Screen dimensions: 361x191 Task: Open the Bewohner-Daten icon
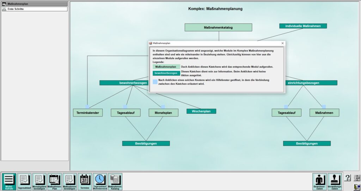[x=319, y=181]
